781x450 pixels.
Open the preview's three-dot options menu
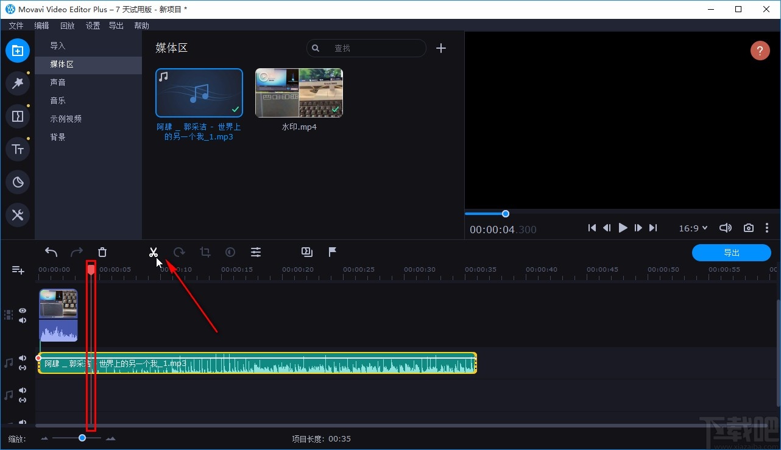[767, 228]
